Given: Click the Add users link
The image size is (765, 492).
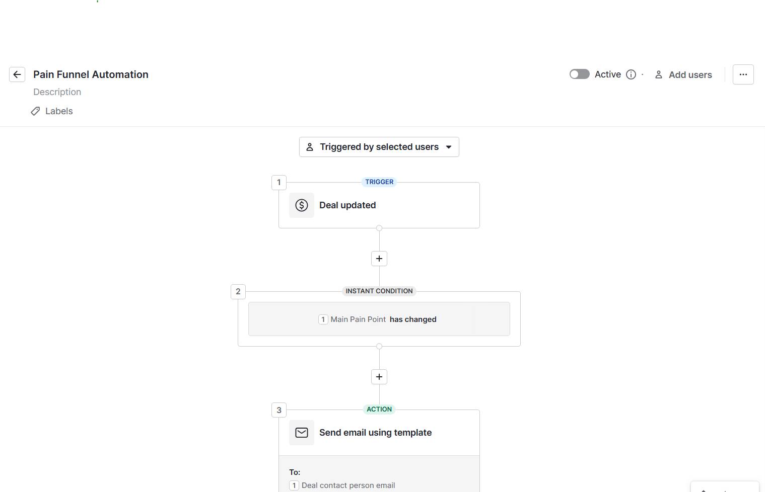Looking at the screenshot, I should 689,74.
